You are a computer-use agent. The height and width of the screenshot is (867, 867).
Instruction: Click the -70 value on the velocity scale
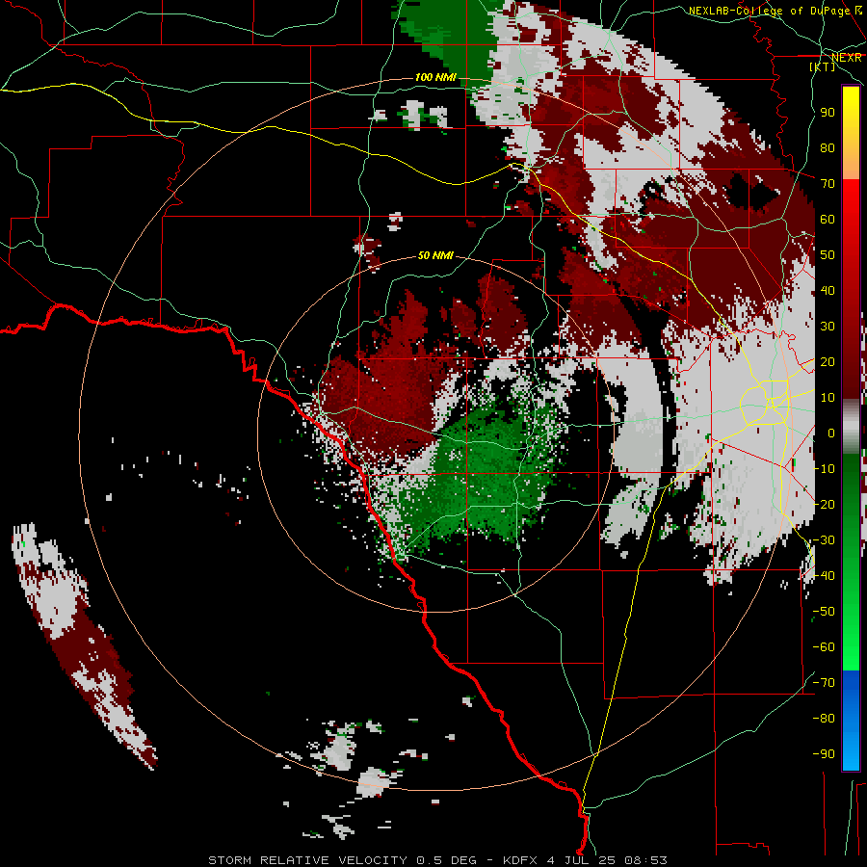(824, 683)
